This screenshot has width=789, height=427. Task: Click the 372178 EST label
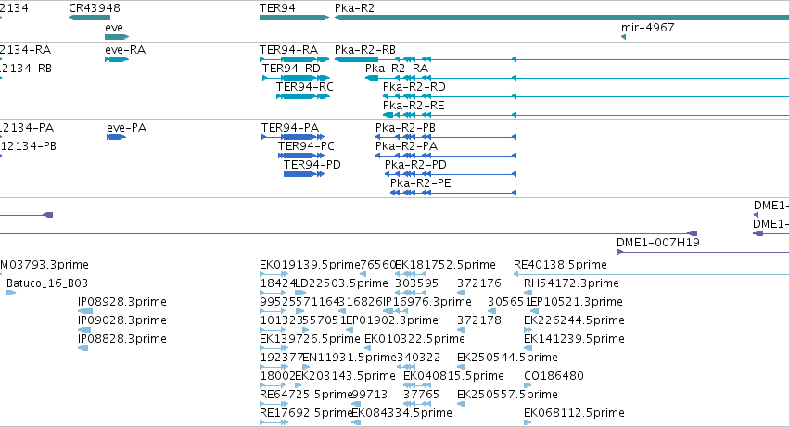[479, 320]
